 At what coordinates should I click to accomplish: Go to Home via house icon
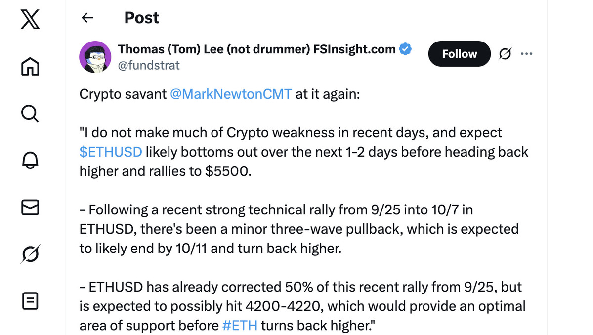coord(30,66)
